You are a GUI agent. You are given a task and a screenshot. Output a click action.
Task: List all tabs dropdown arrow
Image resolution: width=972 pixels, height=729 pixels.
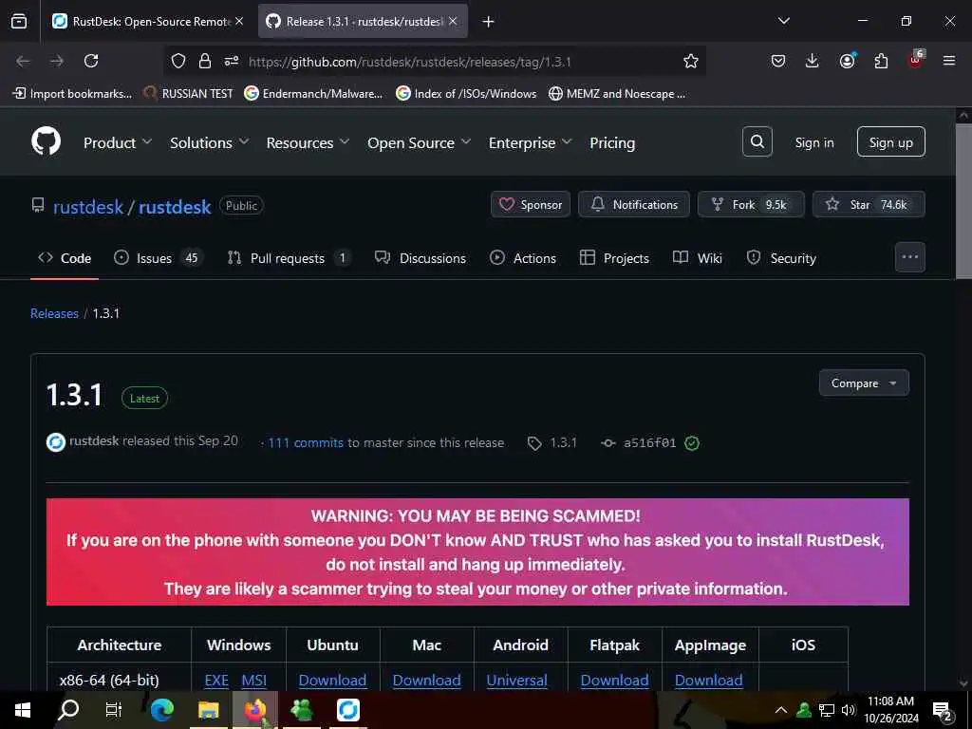(x=783, y=21)
